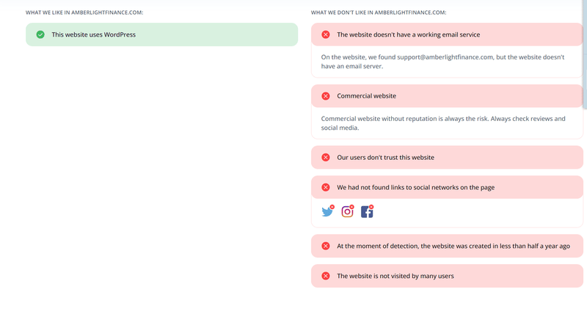This screenshot has height=314, width=587.
Task: Click red X icon beside social networks warning
Action: point(326,187)
